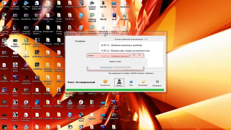Open the Private + WC folder

(59, 42)
